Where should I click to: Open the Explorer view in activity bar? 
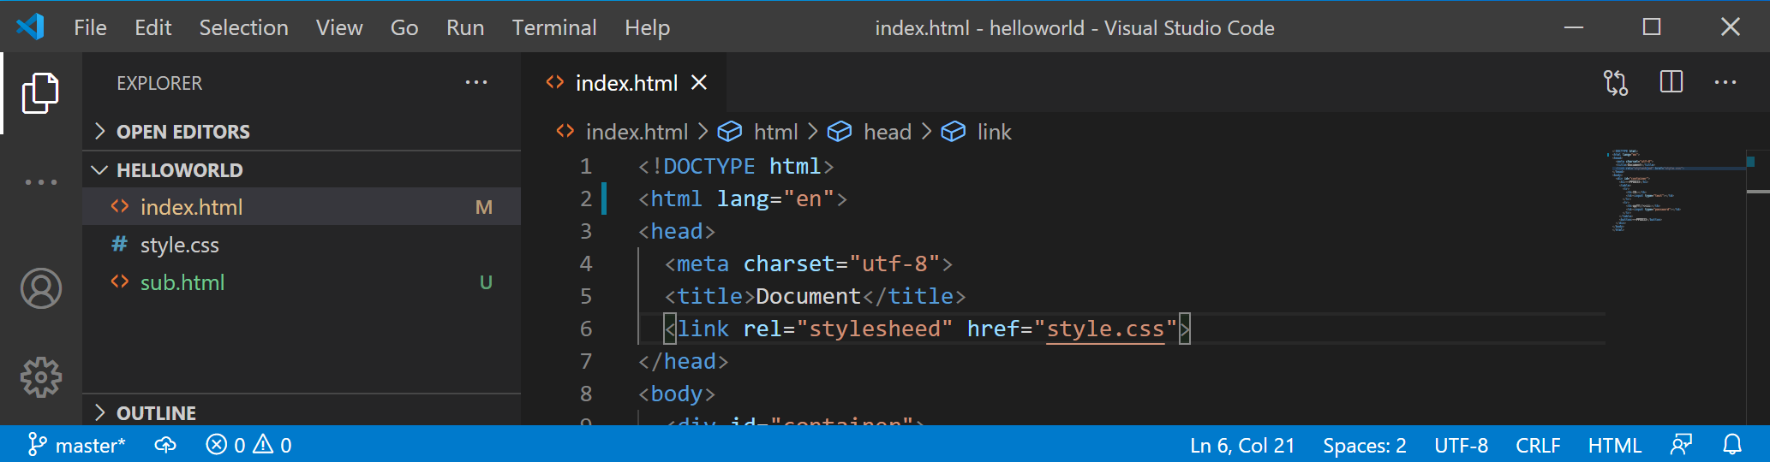(40, 92)
